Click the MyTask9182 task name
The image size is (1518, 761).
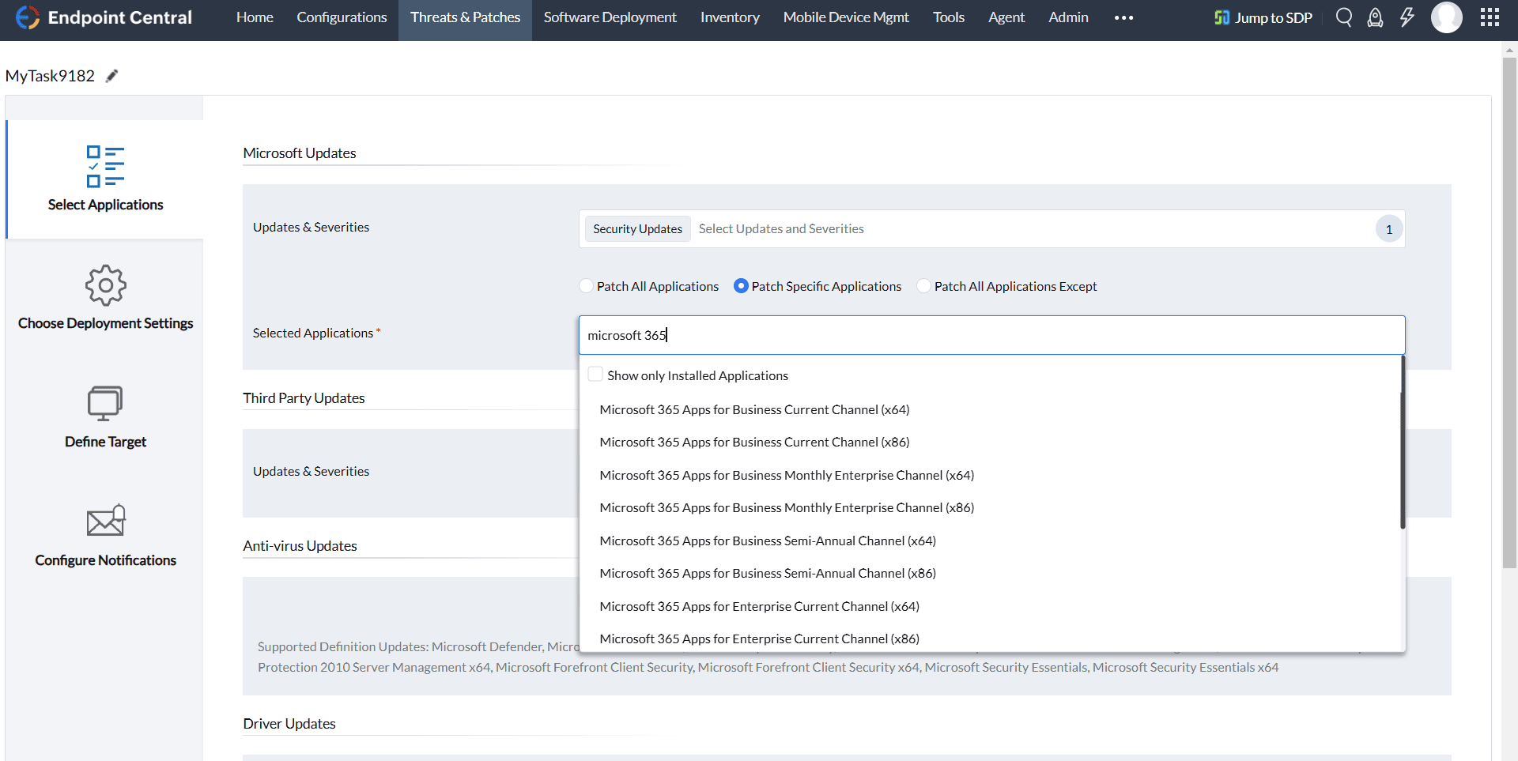point(50,76)
